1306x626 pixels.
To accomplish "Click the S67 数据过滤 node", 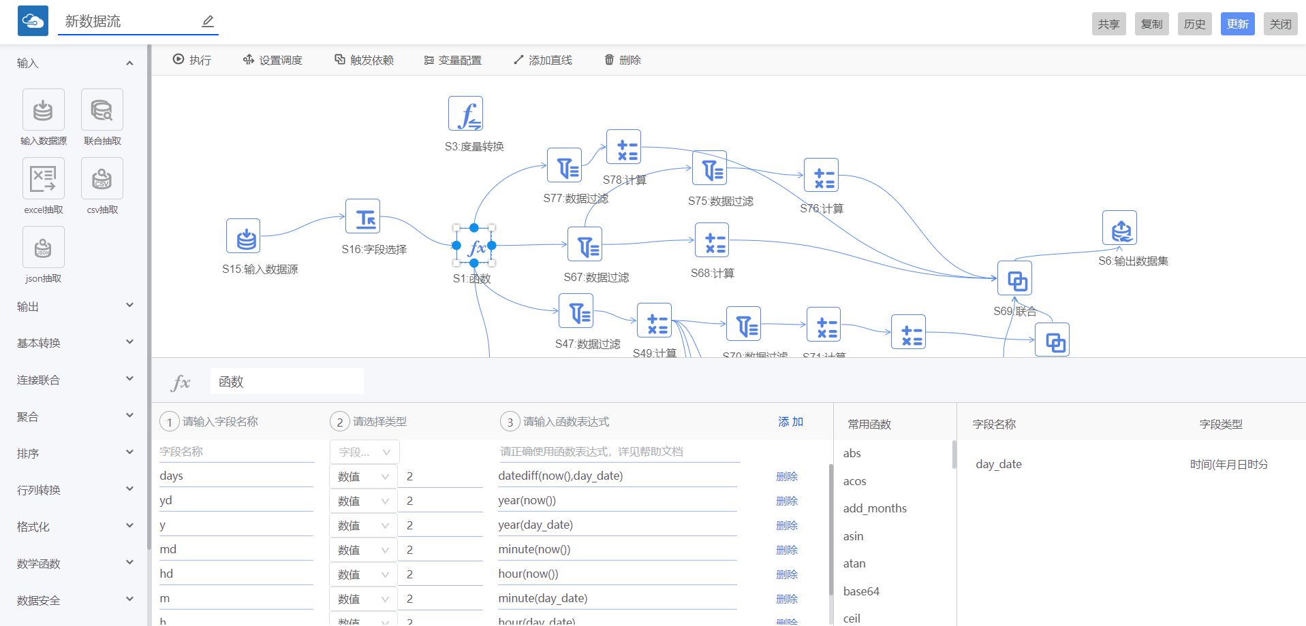I will 585,244.
